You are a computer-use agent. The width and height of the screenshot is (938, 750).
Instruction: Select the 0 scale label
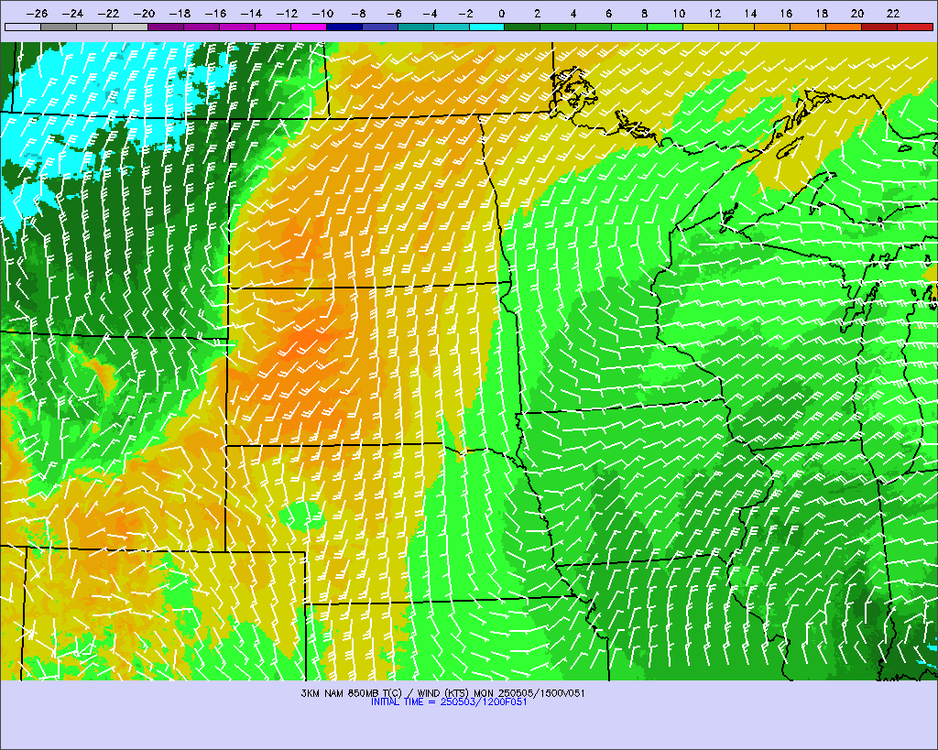pyautogui.click(x=501, y=13)
